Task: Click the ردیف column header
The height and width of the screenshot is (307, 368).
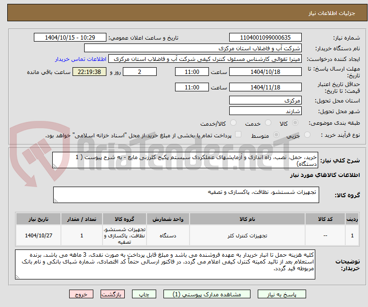Action: click(x=352, y=219)
